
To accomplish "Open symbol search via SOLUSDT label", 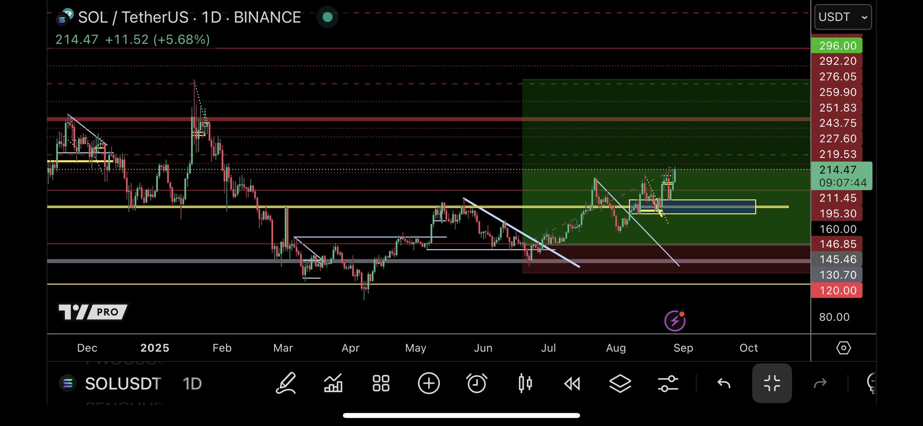I will [x=123, y=384].
